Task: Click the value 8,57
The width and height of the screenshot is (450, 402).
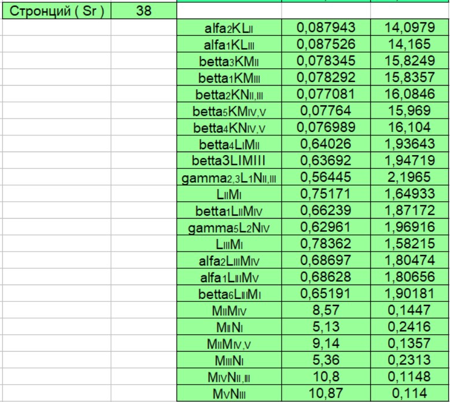Action: point(326,311)
